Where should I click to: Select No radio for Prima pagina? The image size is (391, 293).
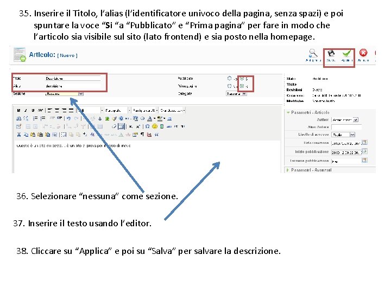coord(229,86)
